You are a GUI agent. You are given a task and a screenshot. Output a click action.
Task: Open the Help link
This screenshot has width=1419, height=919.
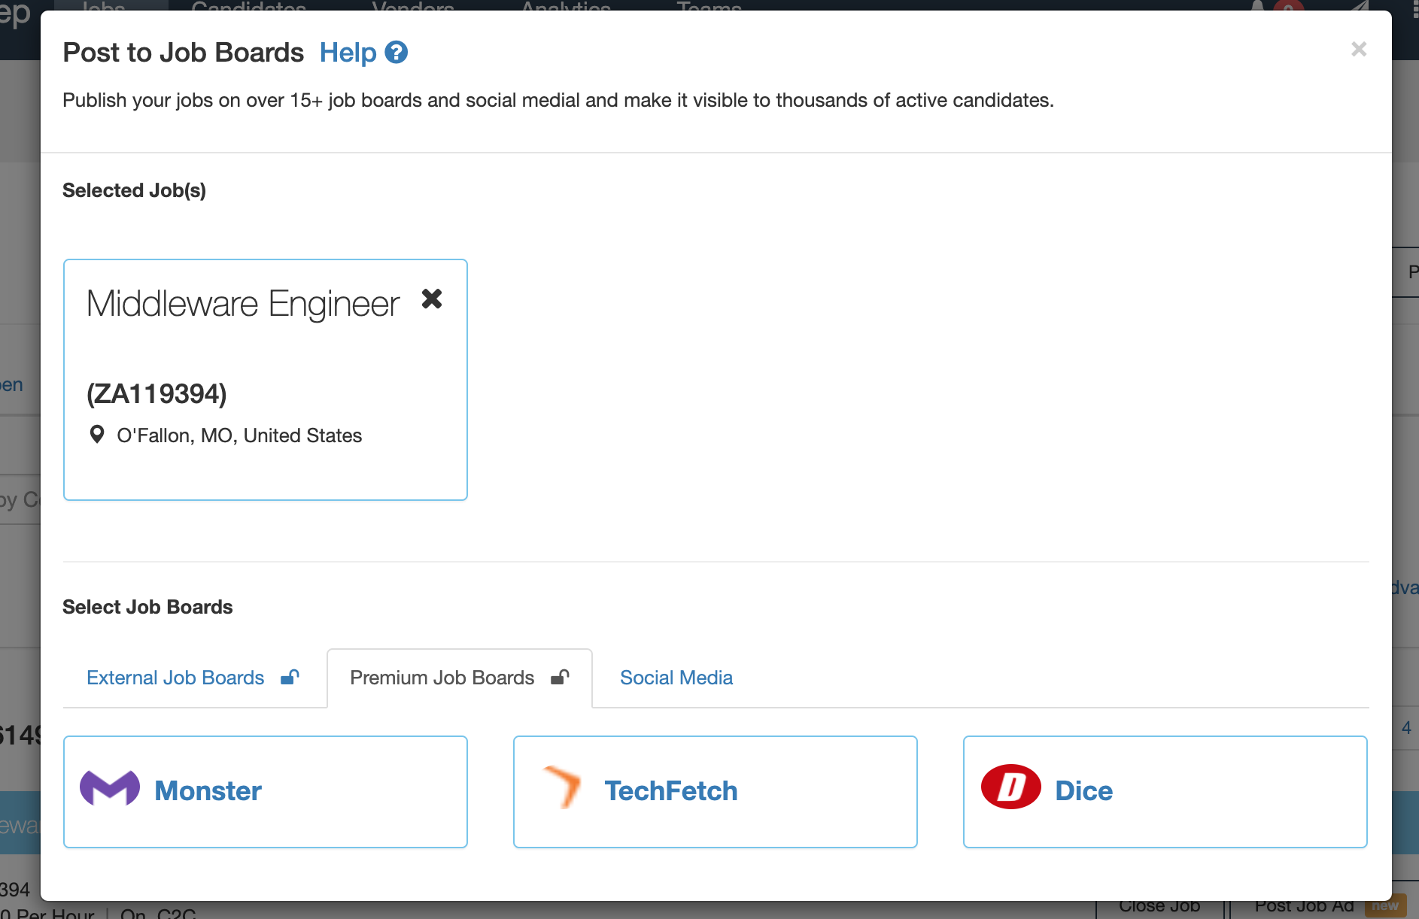click(348, 53)
